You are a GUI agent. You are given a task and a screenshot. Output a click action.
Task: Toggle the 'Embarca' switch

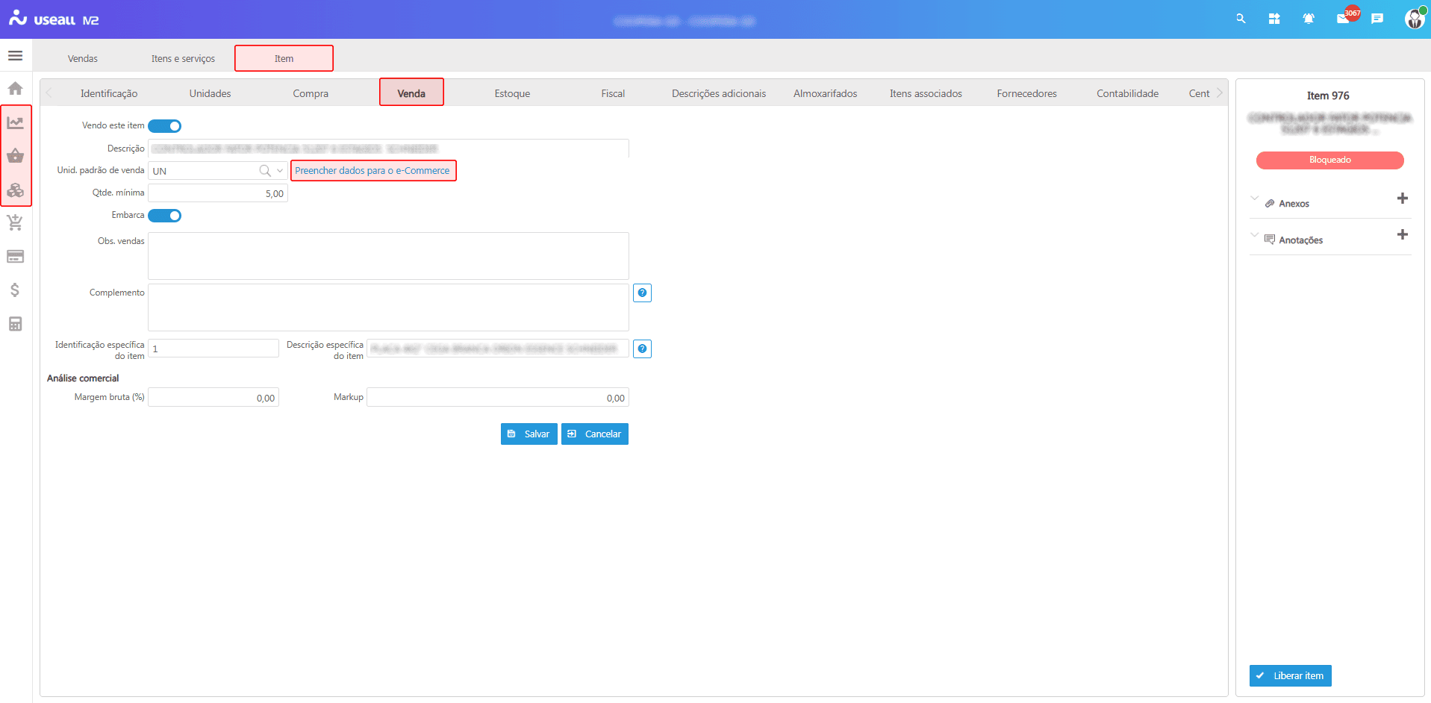165,216
